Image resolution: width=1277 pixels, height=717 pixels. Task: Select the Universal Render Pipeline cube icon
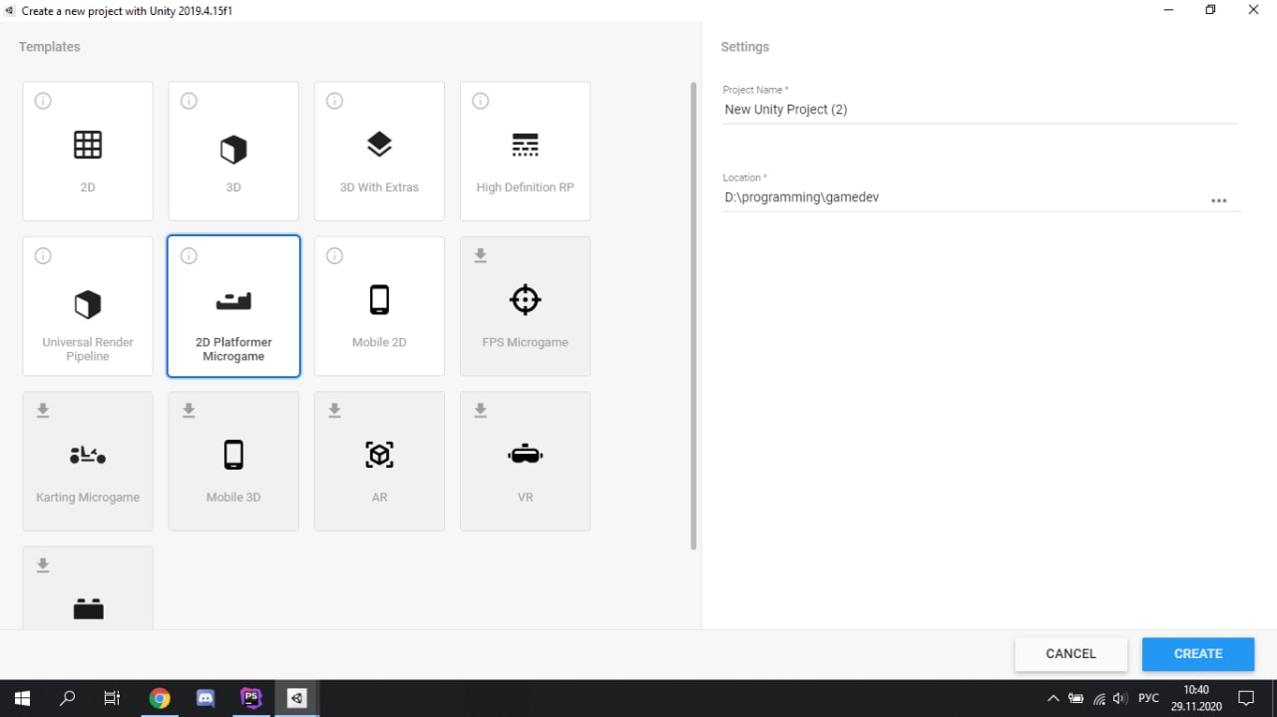(x=88, y=304)
